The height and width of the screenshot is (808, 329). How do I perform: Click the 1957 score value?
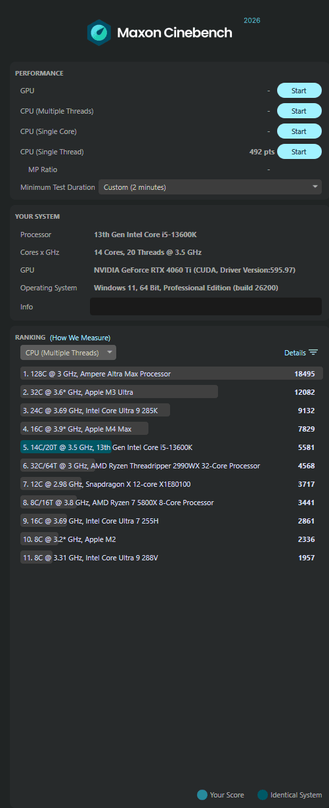[x=307, y=558]
